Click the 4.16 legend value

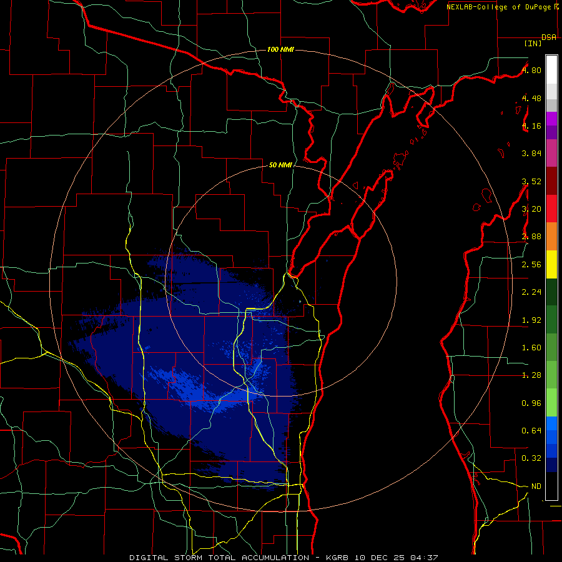[531, 126]
